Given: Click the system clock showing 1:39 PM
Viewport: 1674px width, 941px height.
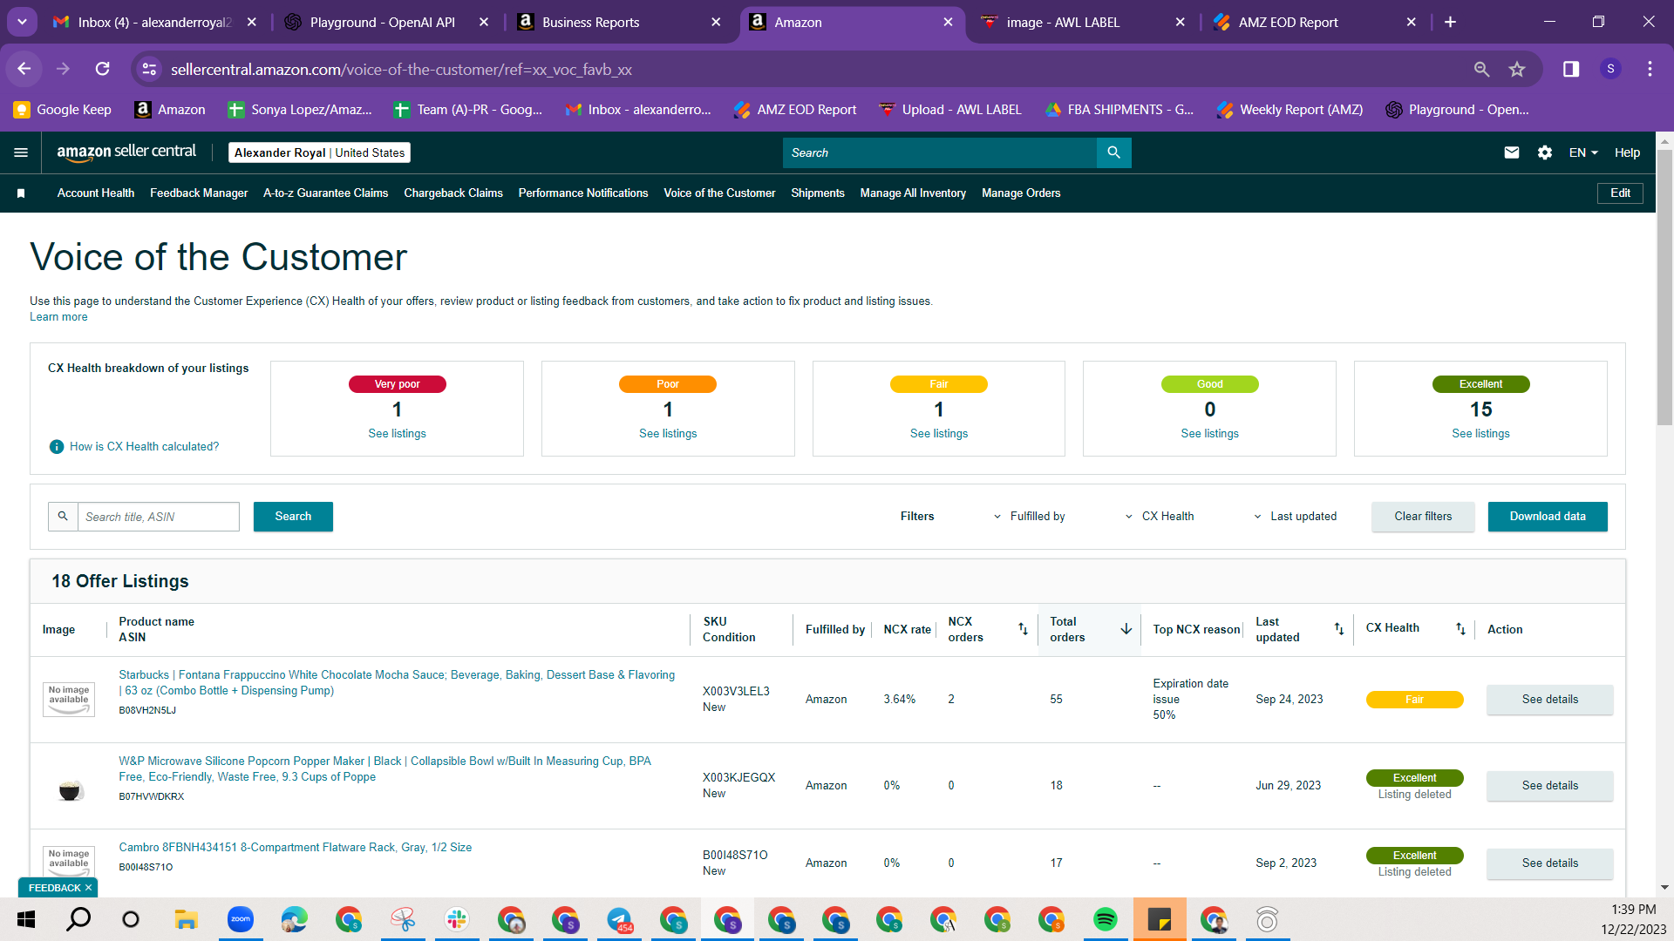Looking at the screenshot, I should 1633,910.
